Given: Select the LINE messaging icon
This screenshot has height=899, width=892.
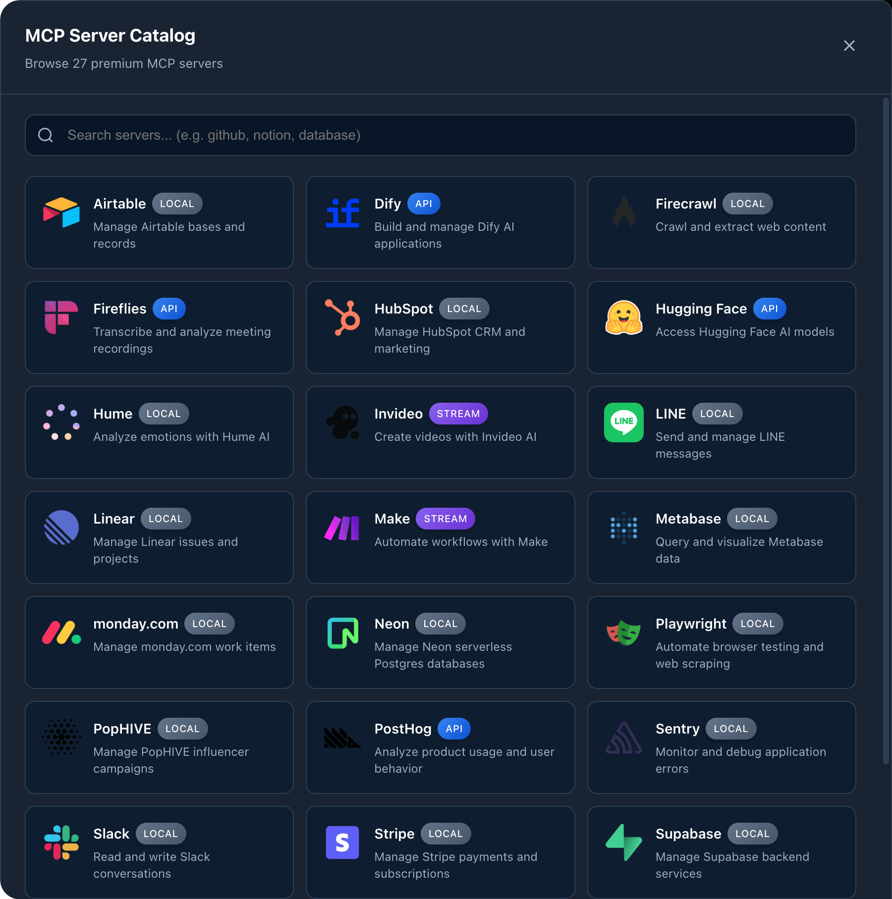Looking at the screenshot, I should (624, 423).
